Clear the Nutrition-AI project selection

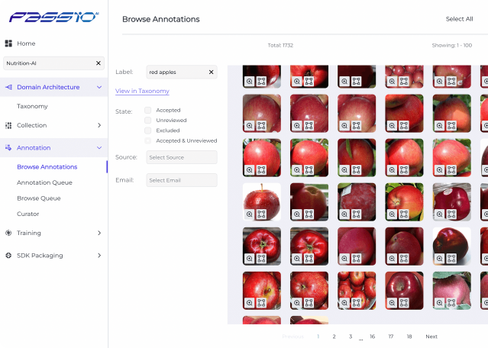(99, 63)
